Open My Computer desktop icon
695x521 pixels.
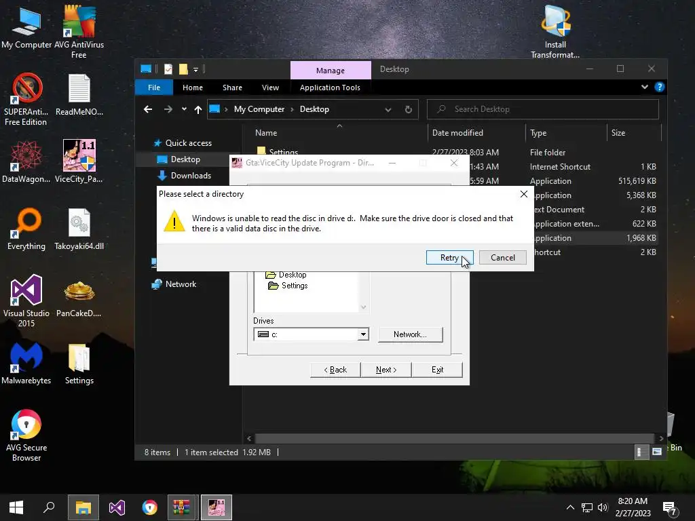tap(26, 27)
